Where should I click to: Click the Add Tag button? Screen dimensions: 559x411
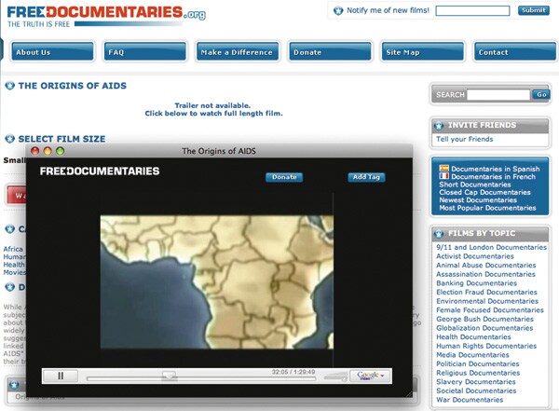coord(366,177)
